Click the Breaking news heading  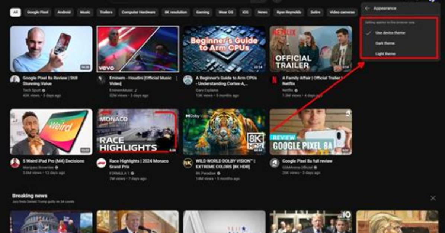(x=29, y=196)
